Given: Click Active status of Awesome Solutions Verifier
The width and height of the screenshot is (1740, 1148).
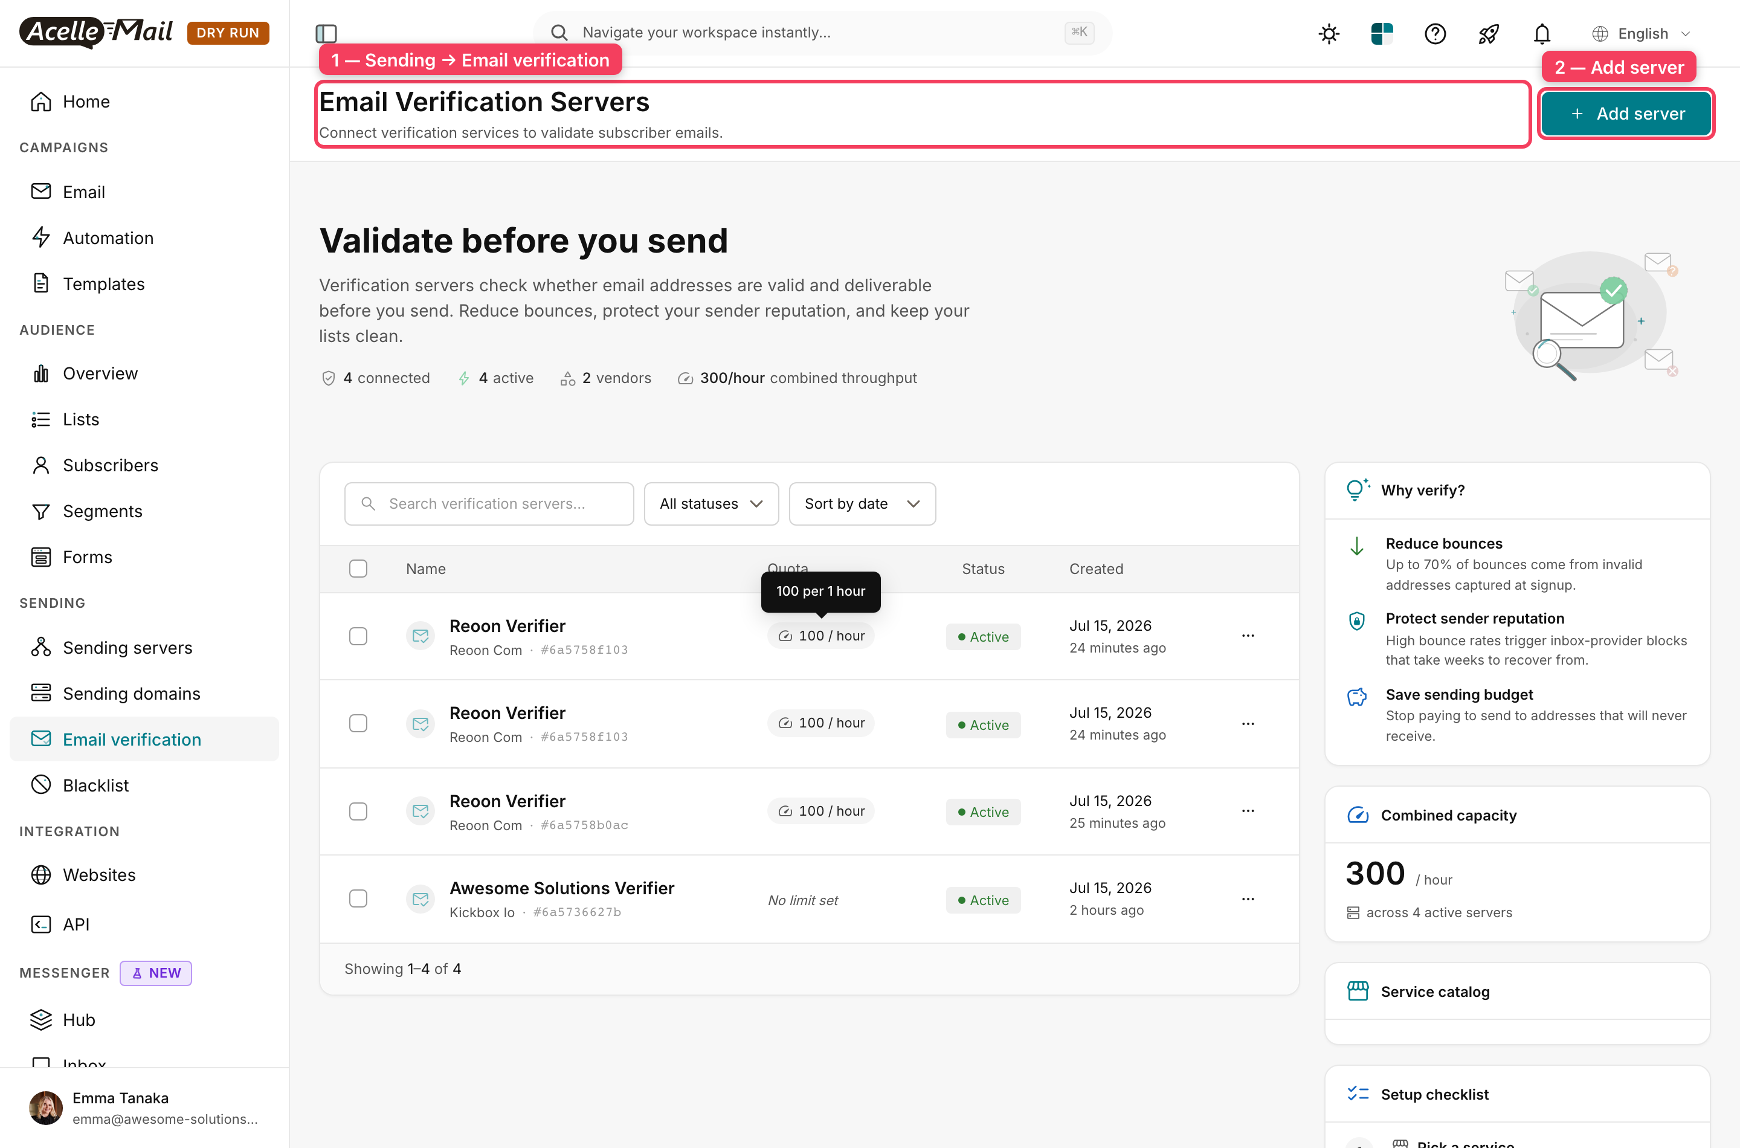Looking at the screenshot, I should pos(983,900).
